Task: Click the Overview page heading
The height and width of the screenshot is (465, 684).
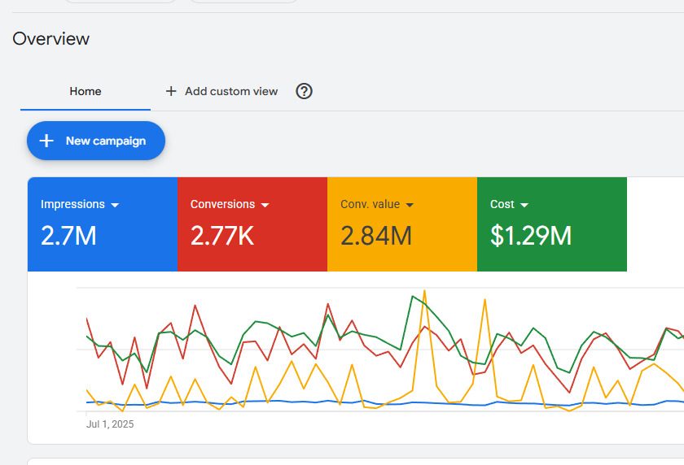Action: (51, 38)
